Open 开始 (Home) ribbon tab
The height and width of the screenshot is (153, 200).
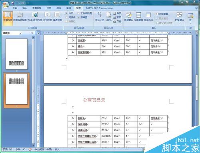click(15, 8)
